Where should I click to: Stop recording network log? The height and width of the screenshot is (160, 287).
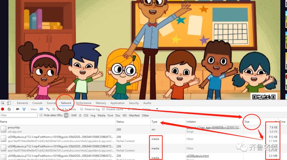[3, 109]
